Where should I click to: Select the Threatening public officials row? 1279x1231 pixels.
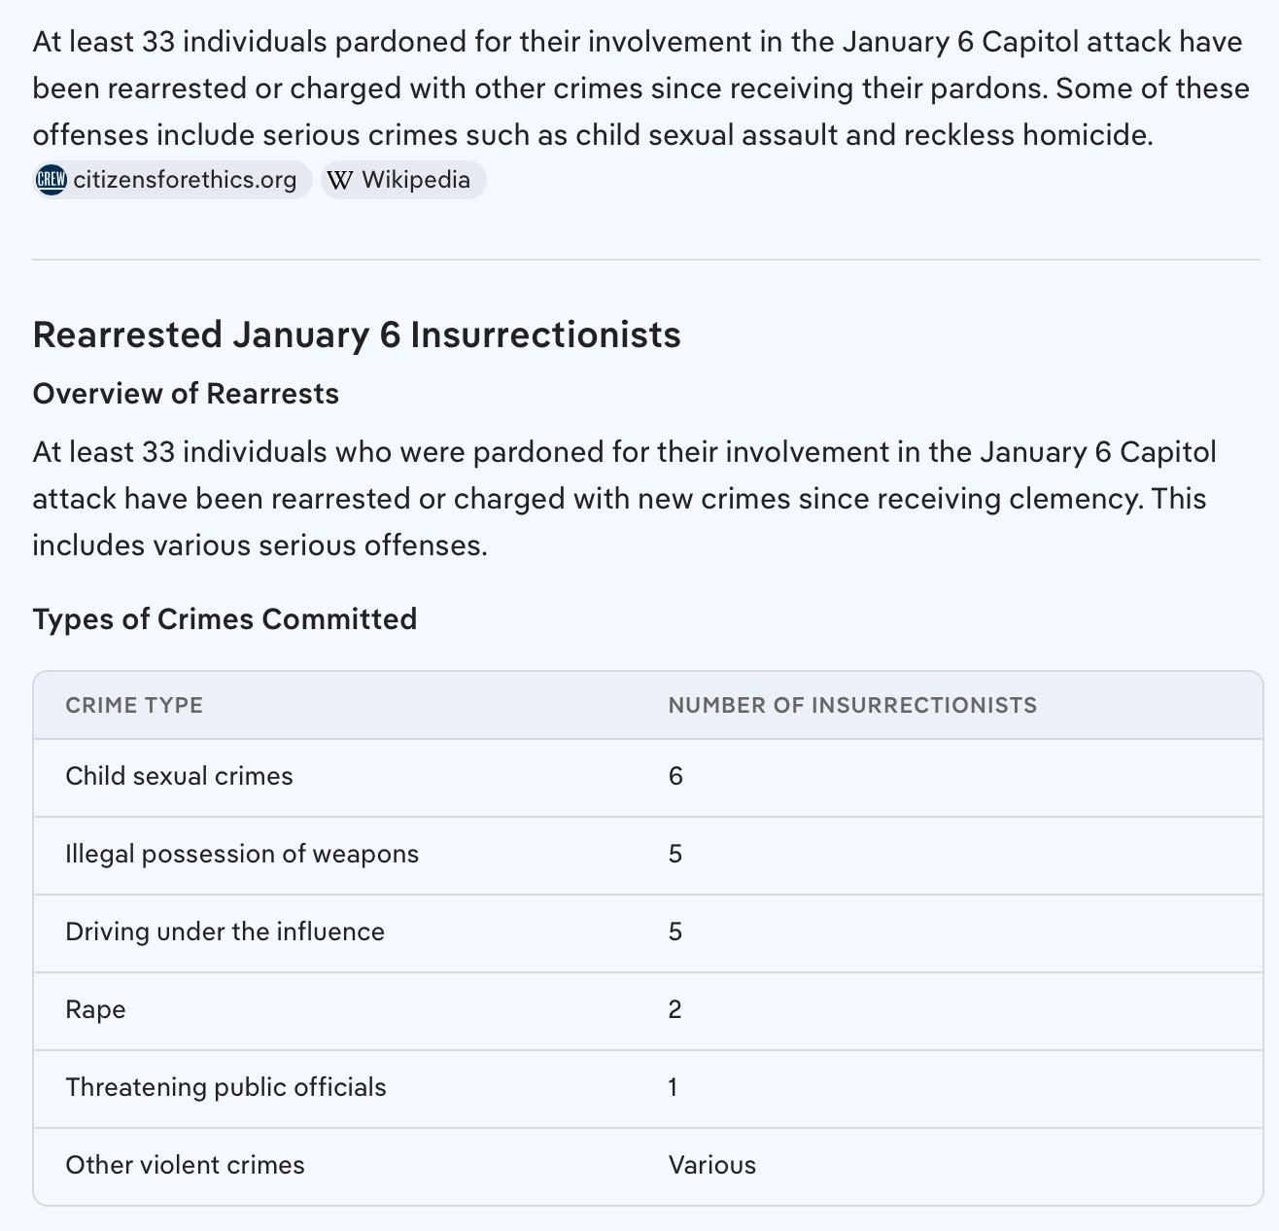(x=225, y=1087)
